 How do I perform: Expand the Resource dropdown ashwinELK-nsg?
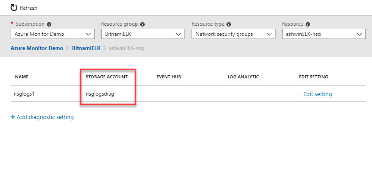click(324, 34)
